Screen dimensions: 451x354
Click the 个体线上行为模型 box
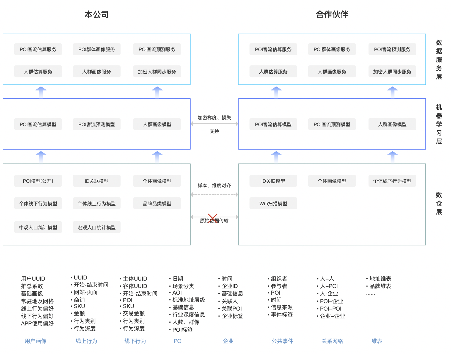tap(97, 203)
